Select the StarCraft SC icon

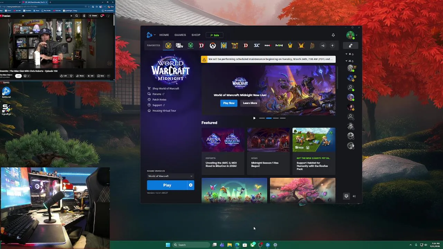coord(257,46)
